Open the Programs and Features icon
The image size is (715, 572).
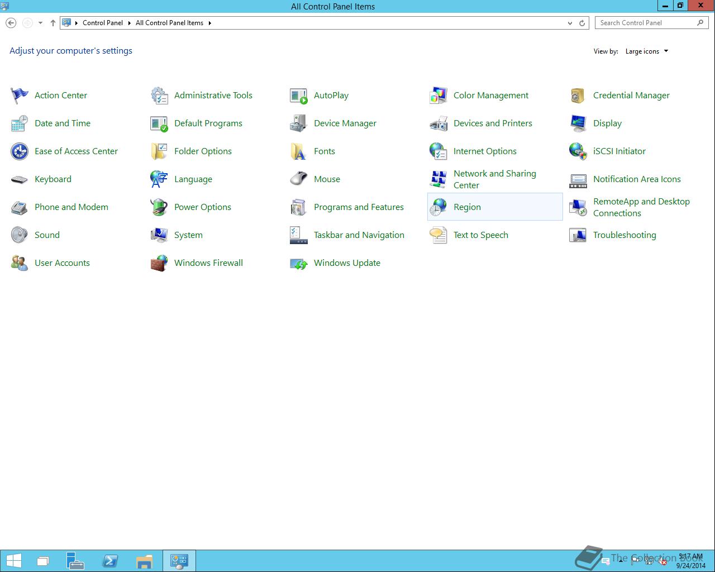299,207
